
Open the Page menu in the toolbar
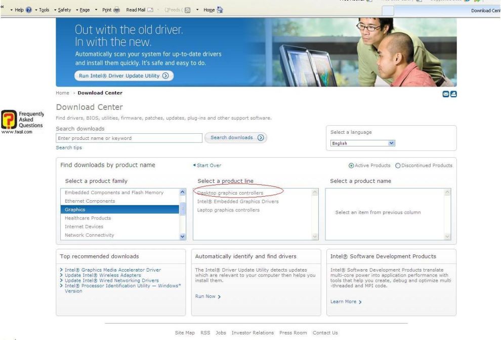(84, 10)
